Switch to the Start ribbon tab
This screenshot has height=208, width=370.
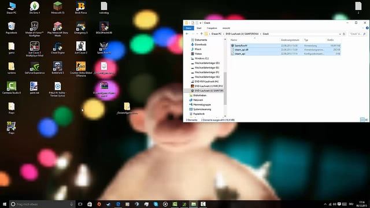pyautogui.click(x=199, y=28)
